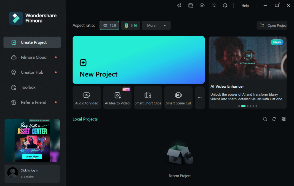The height and width of the screenshot is (186, 294).
Task: Open the Toolbox section
Action: pos(32,87)
